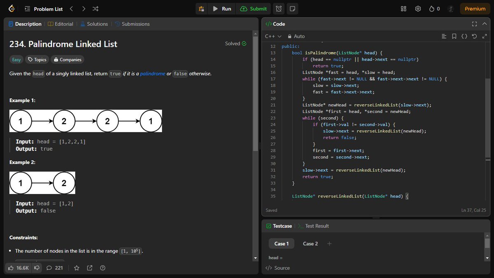Click the format code lines icon
This screenshot has width=494, height=278.
[x=444, y=36]
